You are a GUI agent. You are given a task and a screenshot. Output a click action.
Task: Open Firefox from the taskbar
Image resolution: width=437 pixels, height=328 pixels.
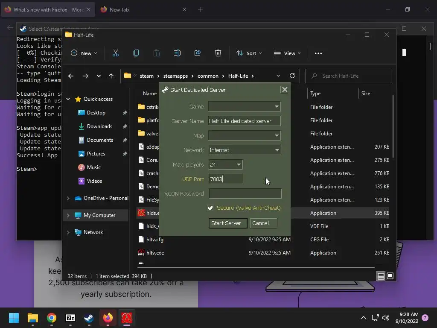point(108,318)
